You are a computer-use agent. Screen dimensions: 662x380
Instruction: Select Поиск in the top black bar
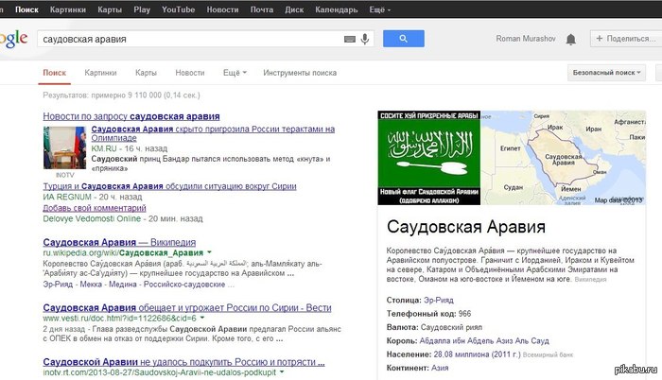(x=27, y=9)
